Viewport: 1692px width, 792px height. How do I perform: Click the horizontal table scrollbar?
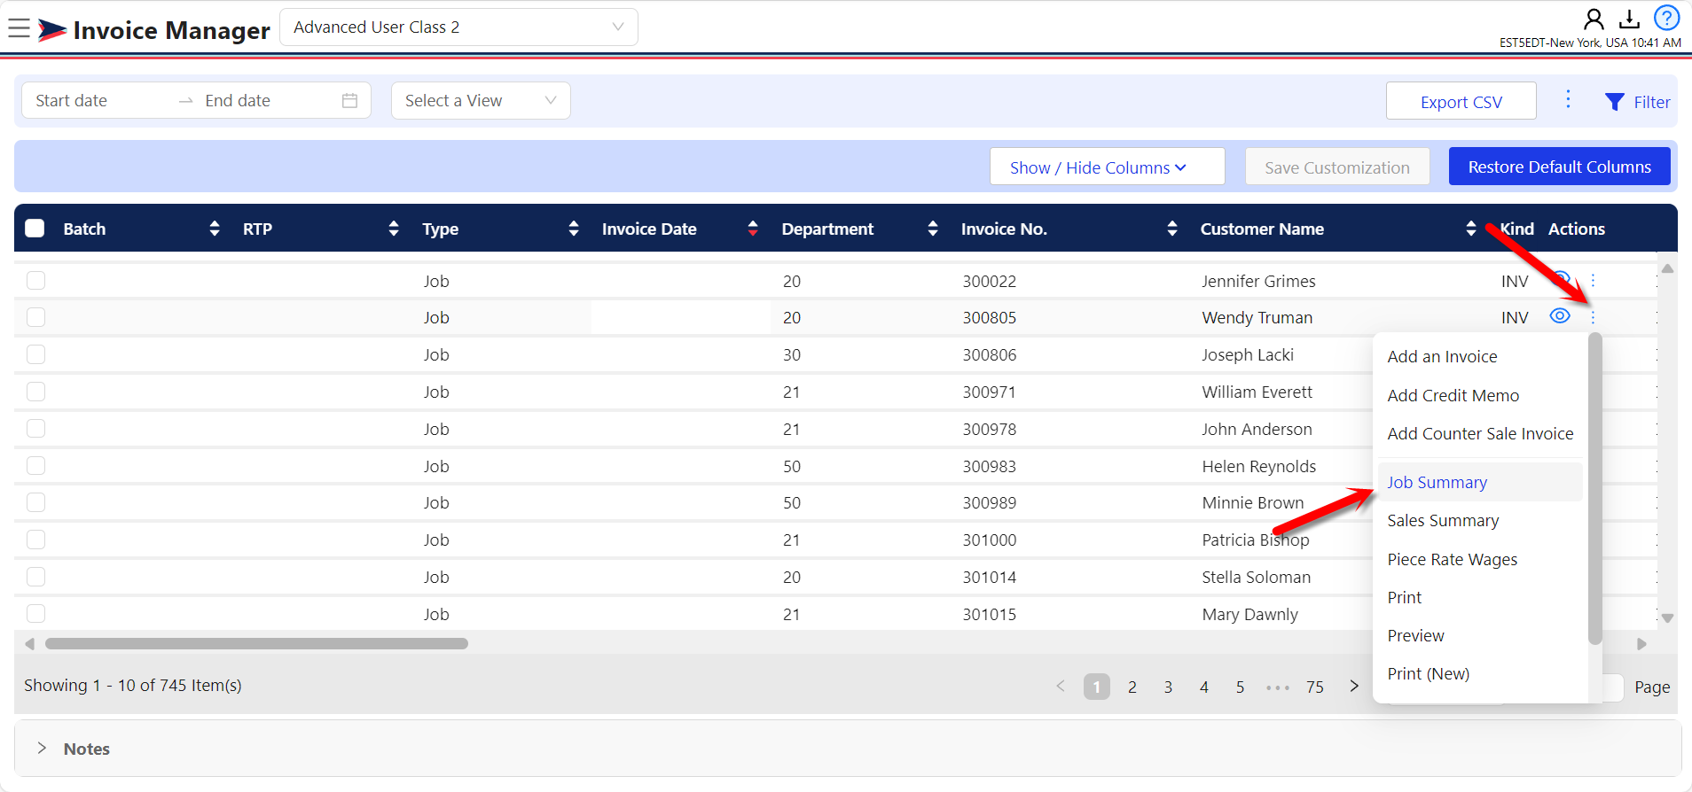point(256,644)
